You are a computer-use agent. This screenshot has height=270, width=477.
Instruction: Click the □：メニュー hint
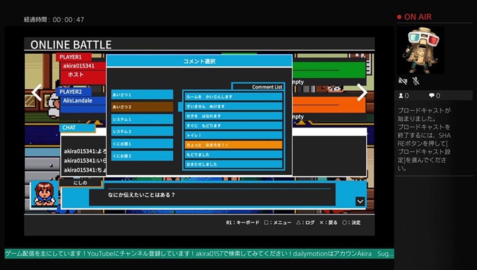(277, 222)
